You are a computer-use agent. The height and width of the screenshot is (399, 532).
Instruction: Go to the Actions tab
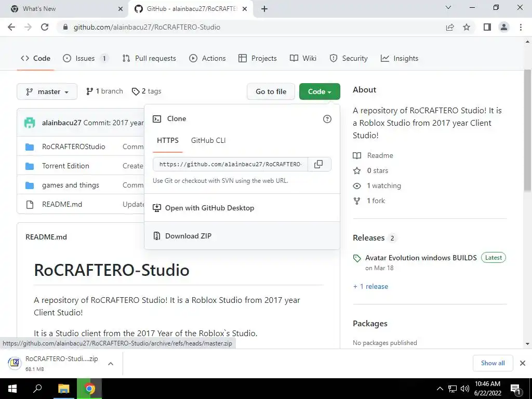pyautogui.click(x=207, y=58)
